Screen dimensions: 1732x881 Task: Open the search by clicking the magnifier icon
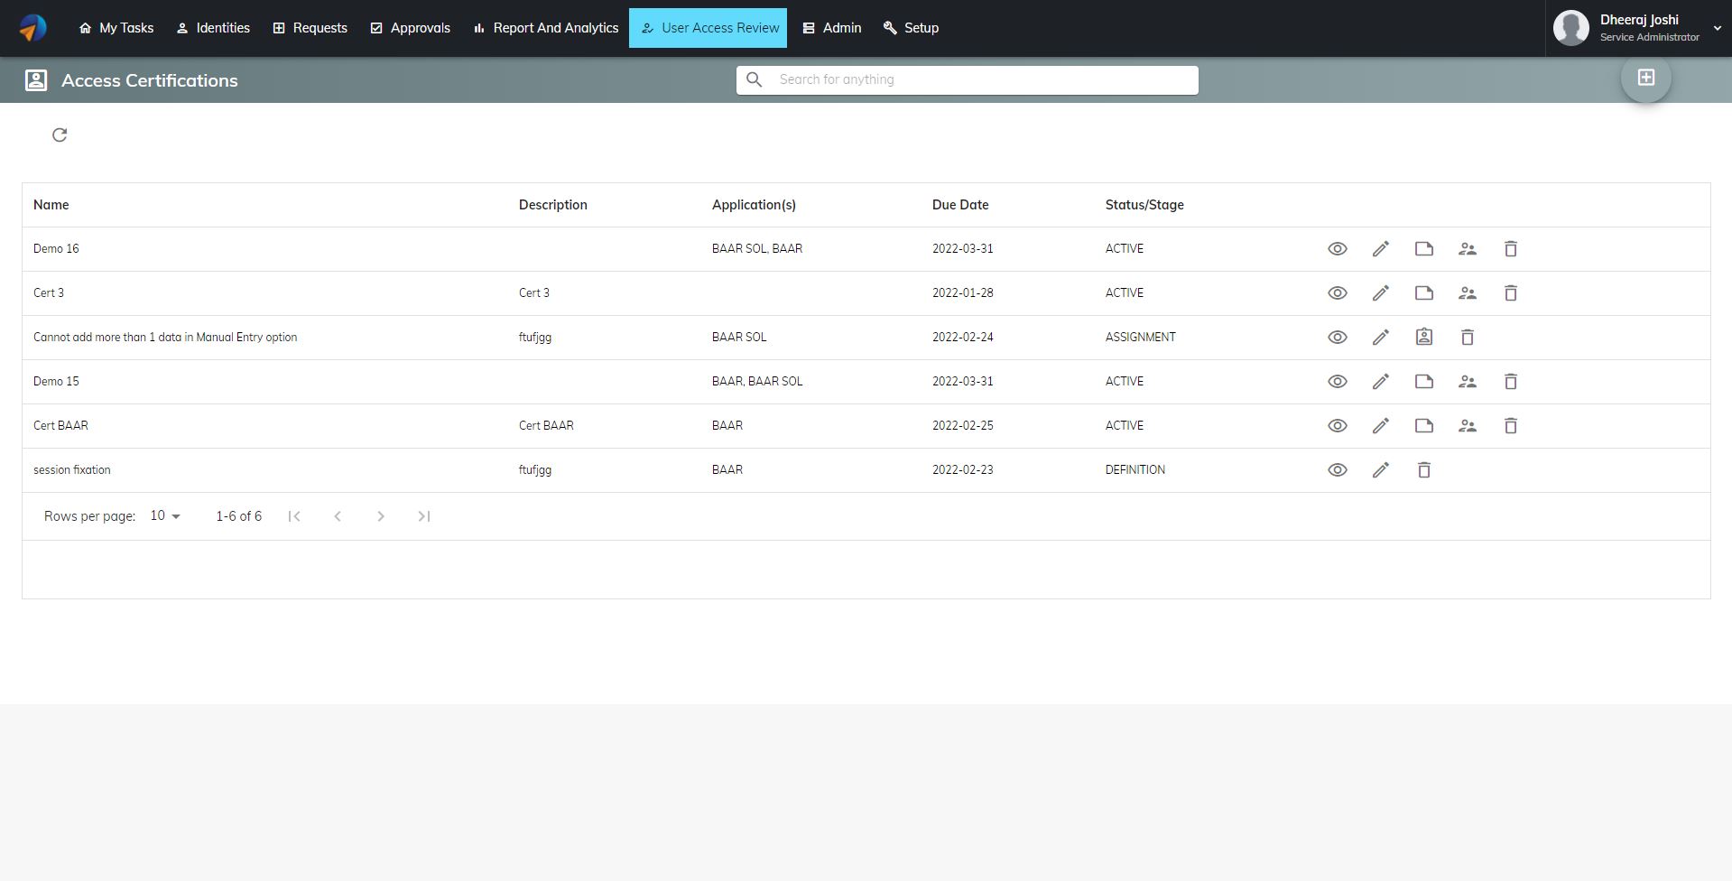tap(755, 79)
